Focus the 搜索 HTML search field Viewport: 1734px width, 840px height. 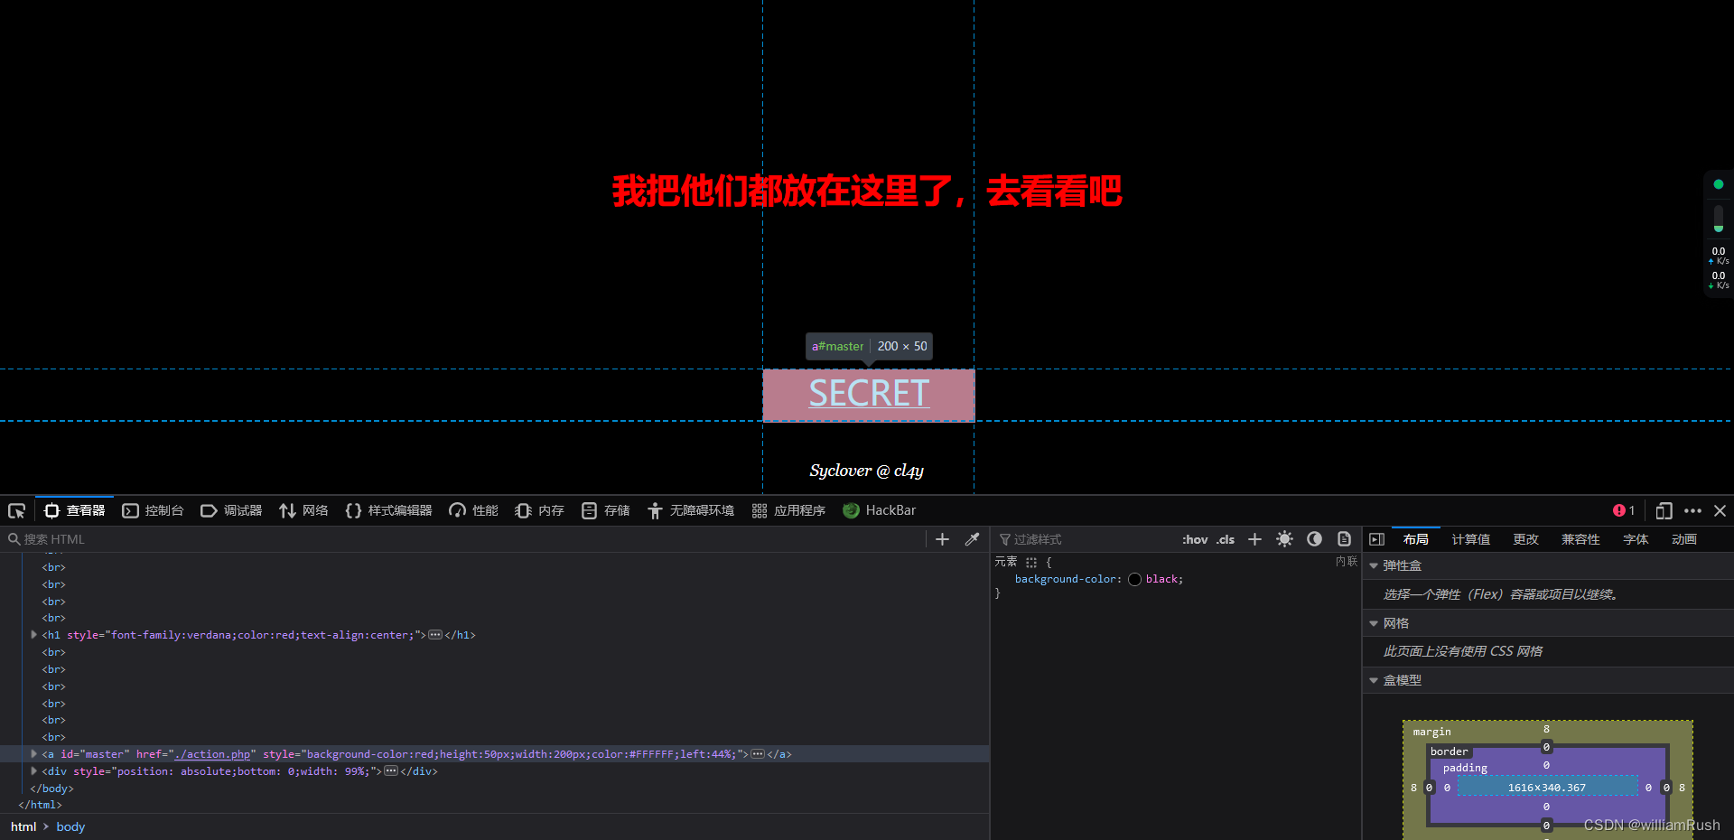465,539
